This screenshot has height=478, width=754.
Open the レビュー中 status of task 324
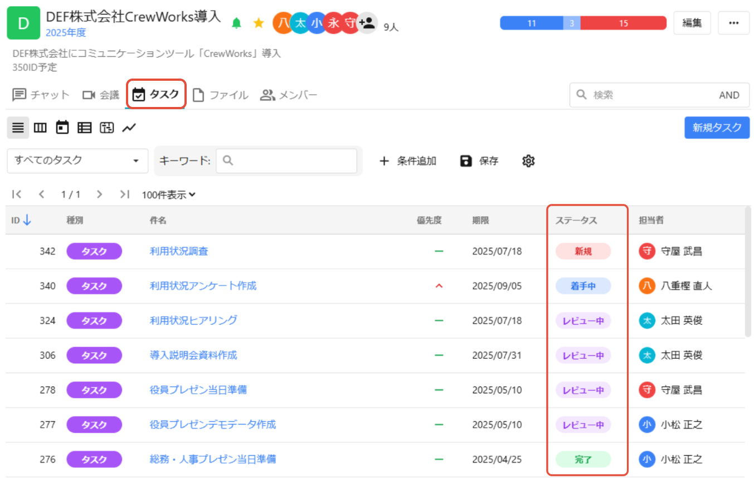tap(583, 320)
